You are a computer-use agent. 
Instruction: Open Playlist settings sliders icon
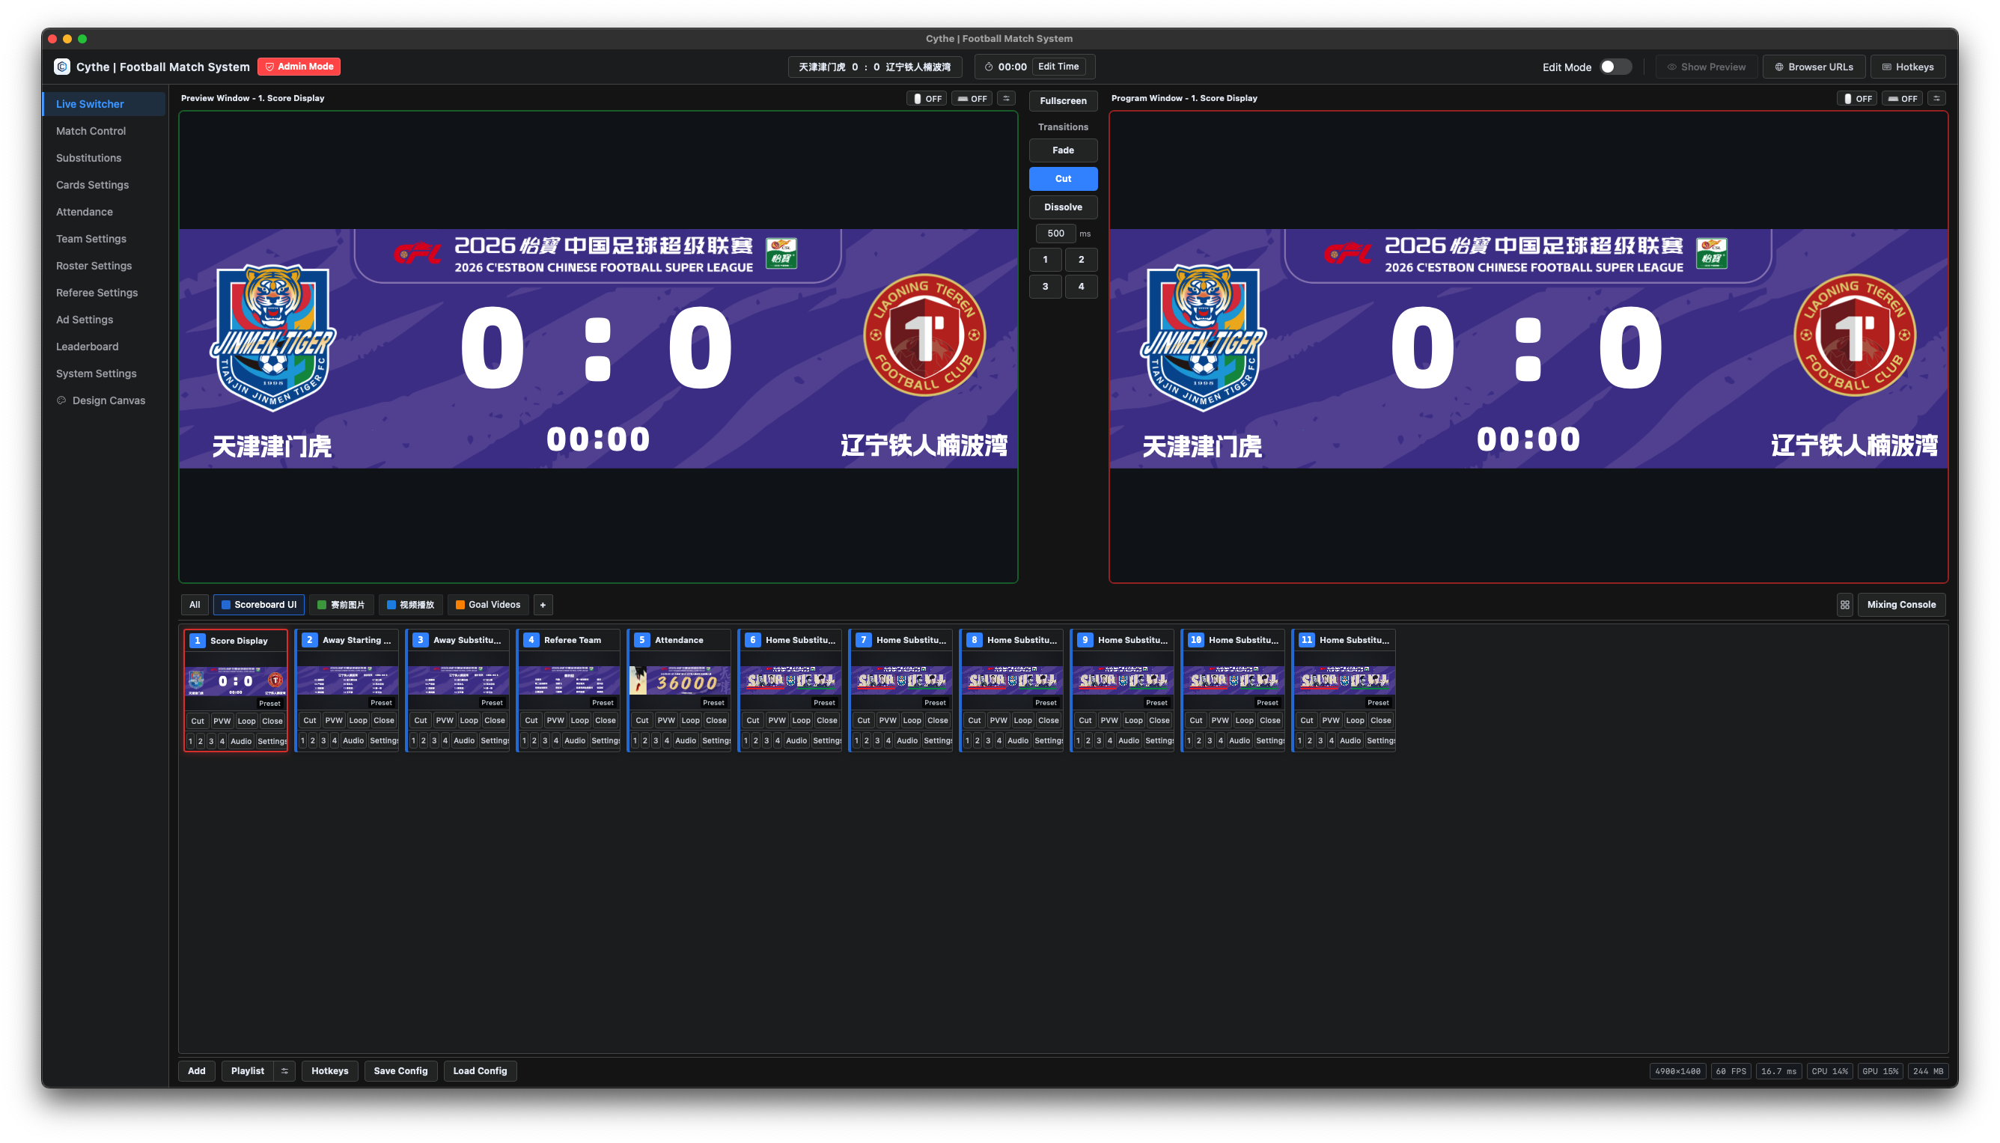click(285, 1071)
